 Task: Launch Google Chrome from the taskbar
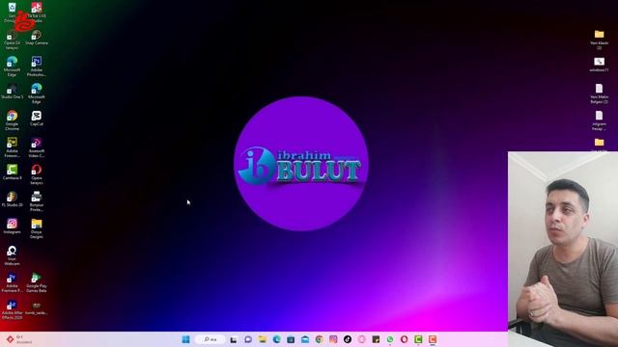click(320, 339)
